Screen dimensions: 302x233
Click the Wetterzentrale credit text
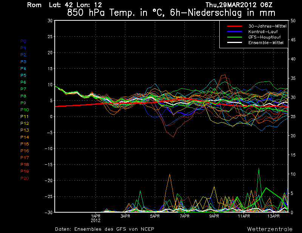(x=270, y=229)
